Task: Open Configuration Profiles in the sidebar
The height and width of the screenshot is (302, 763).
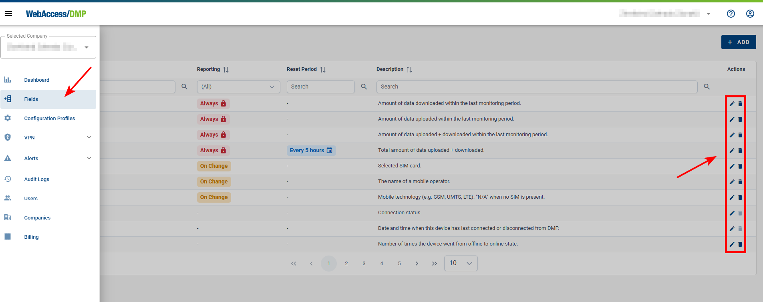Action: 49,118
